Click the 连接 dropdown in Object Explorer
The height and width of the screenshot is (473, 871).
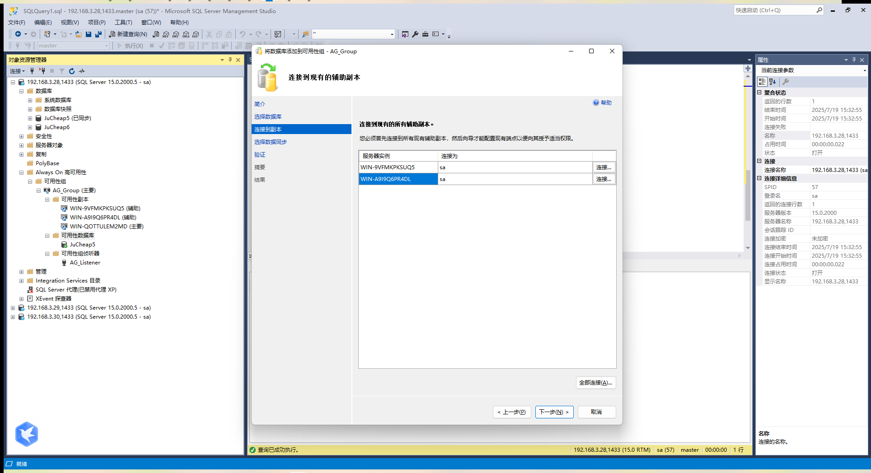point(17,71)
